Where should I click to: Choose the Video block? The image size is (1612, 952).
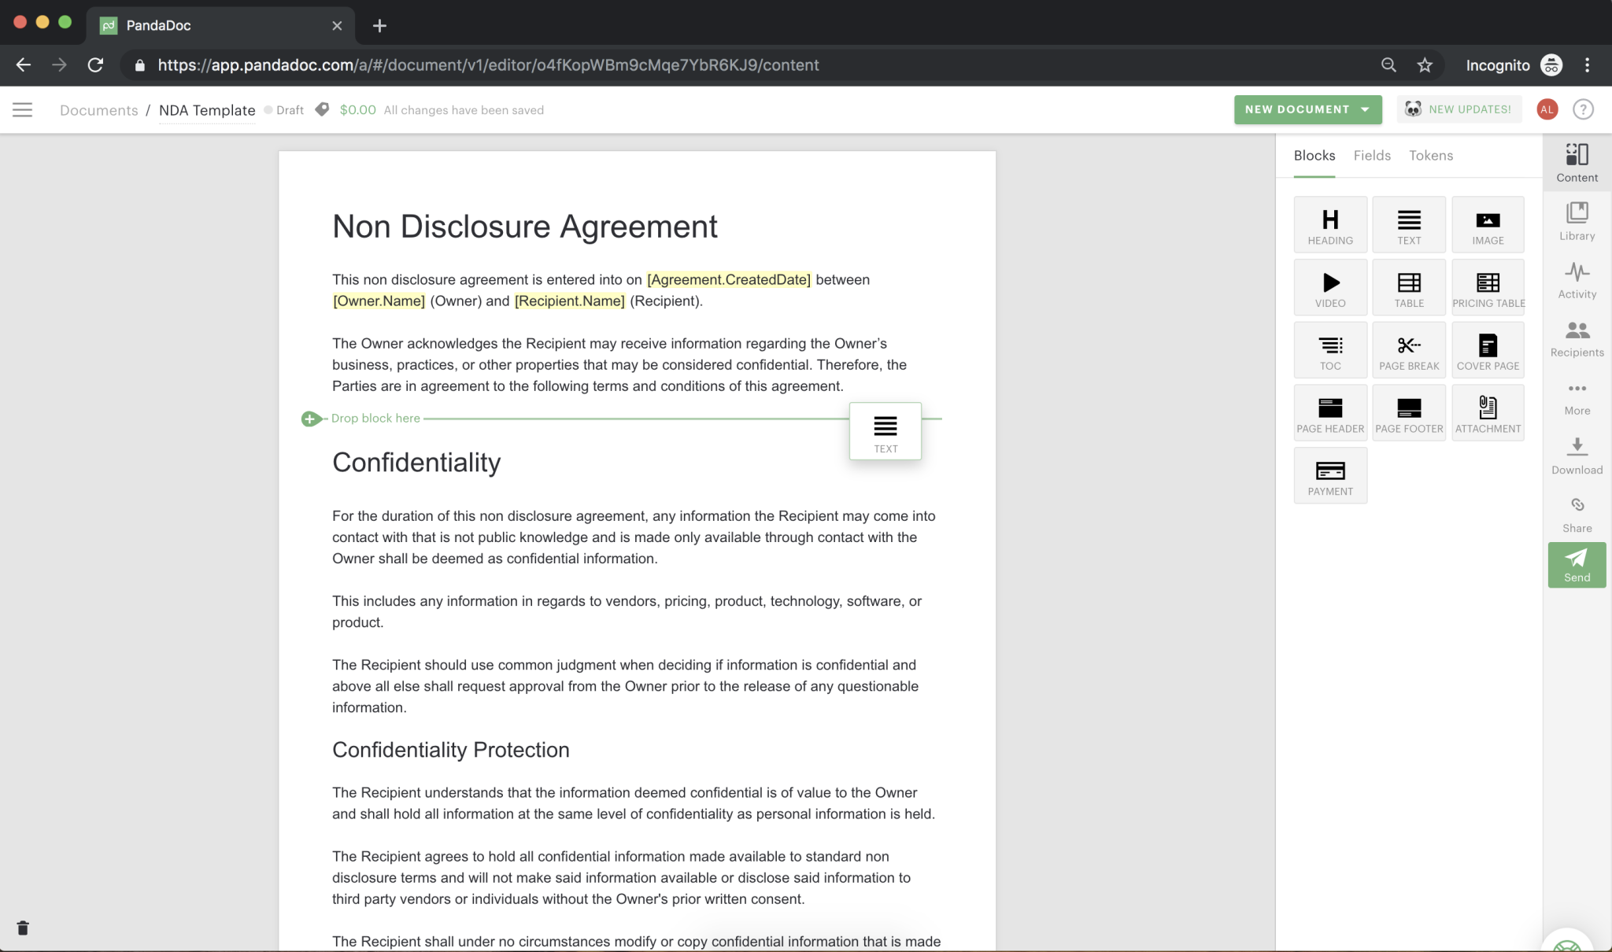pos(1330,288)
